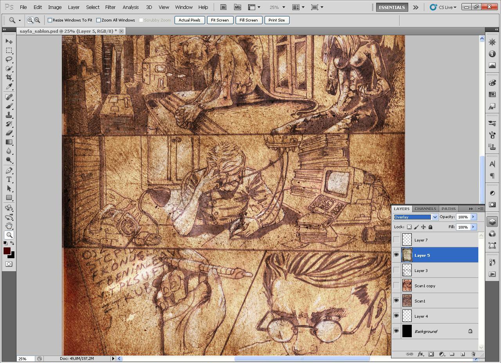Delete the layer using the trash icon
This screenshot has height=363, width=501.
click(473, 354)
